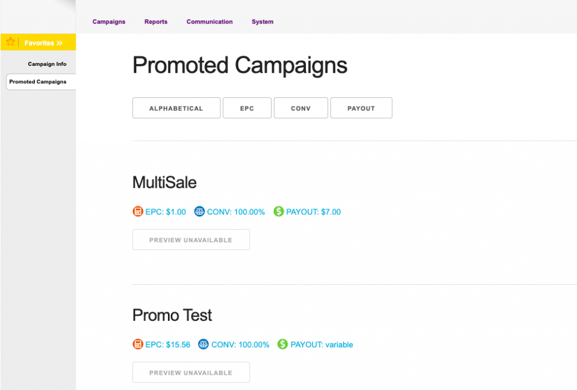This screenshot has width=577, height=390.
Task: Click MultiSale orange EPC calculator icon
Action: tap(137, 212)
